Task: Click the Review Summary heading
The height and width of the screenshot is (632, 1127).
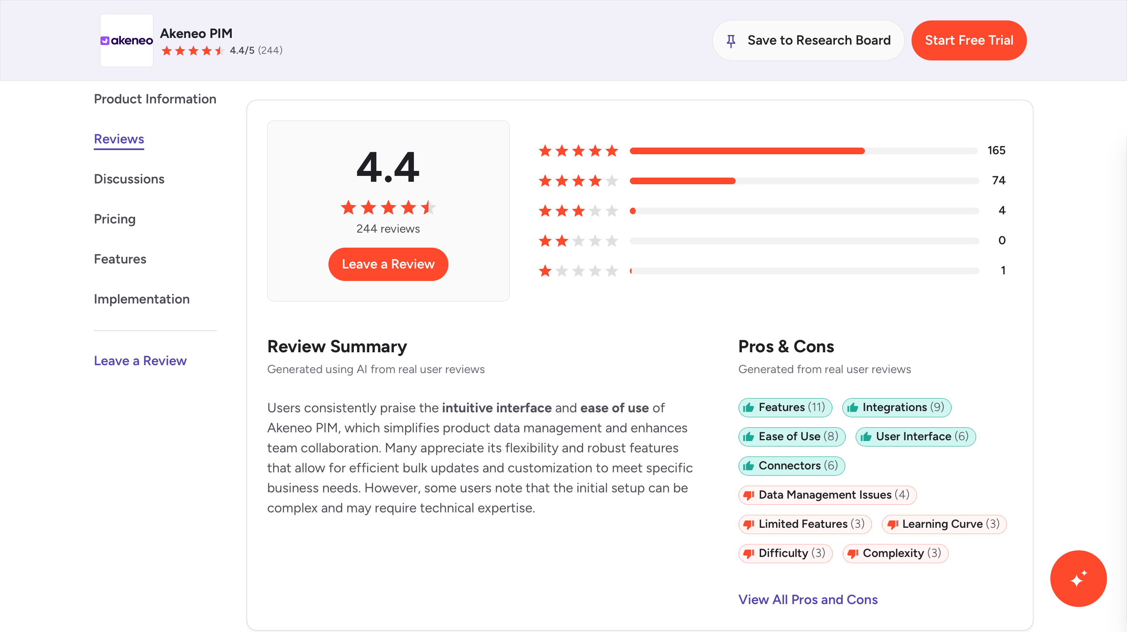Action: tap(337, 346)
